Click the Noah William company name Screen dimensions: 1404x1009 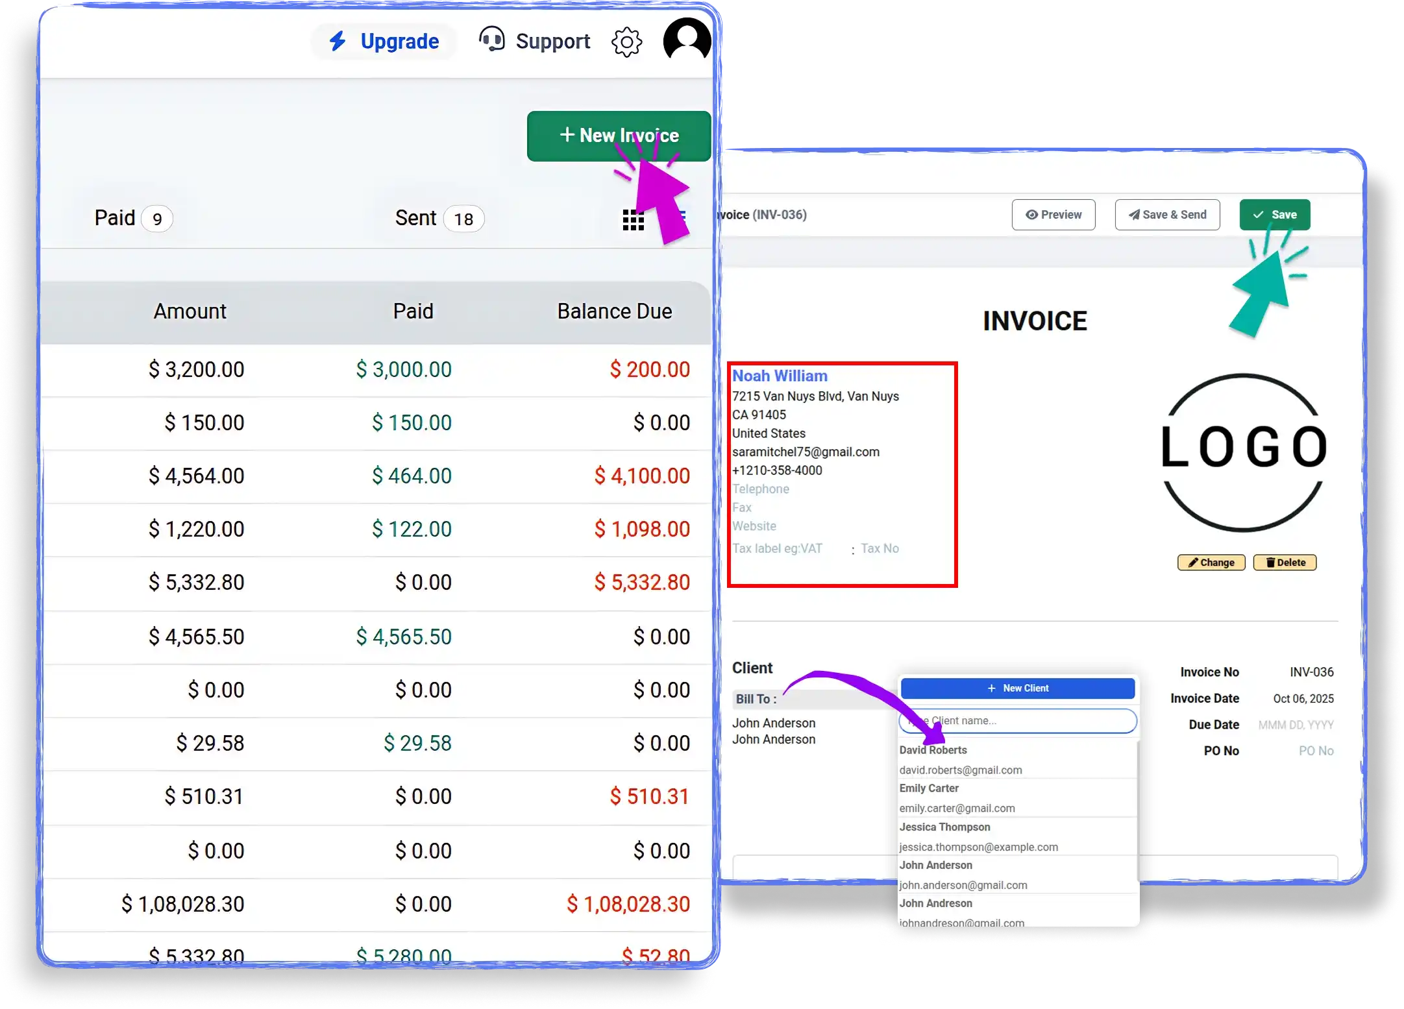click(780, 376)
